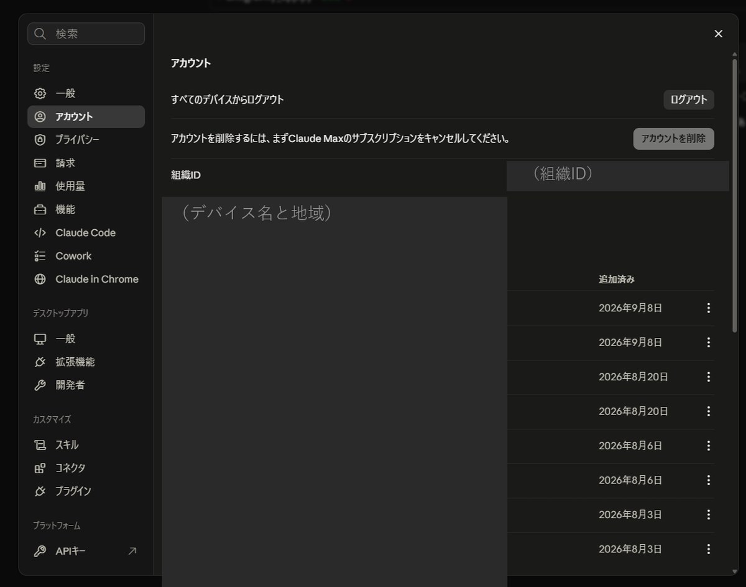Screen dimensions: 746x587
Task: Open three-dot menu for lower 2026年8月6日 row
Action: [708, 480]
